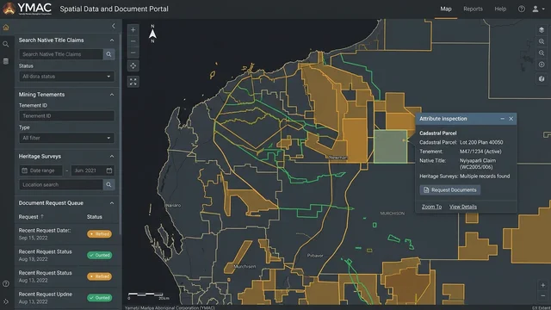Click the Location search field
Viewport: 551px width, 310px height.
(61, 184)
